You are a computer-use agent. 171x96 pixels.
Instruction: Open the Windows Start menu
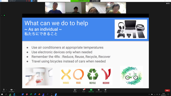pos(2,94)
